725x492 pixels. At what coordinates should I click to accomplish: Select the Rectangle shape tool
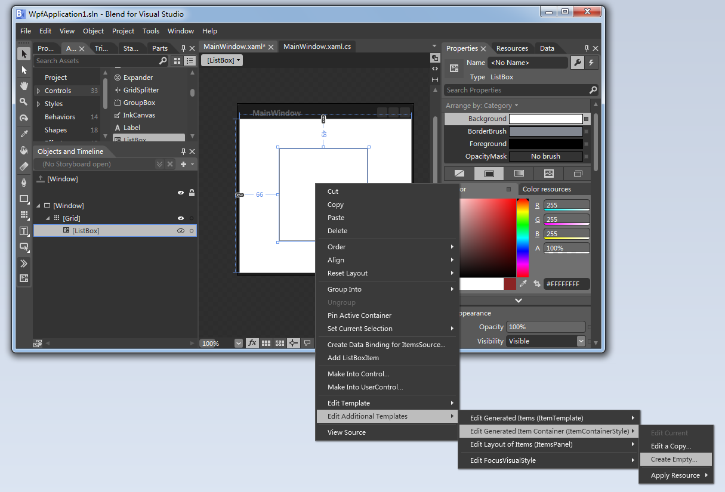coord(24,199)
